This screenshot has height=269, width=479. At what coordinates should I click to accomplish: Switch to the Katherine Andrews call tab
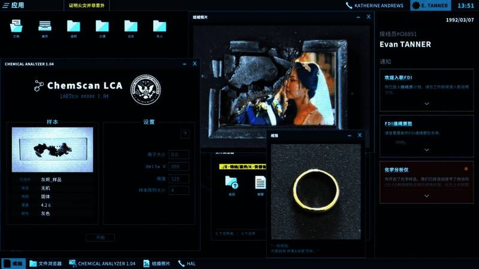[x=375, y=5]
